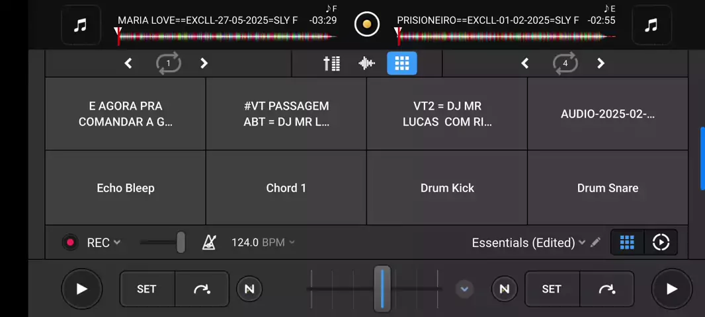Tap the center record disc icon

tap(367, 24)
